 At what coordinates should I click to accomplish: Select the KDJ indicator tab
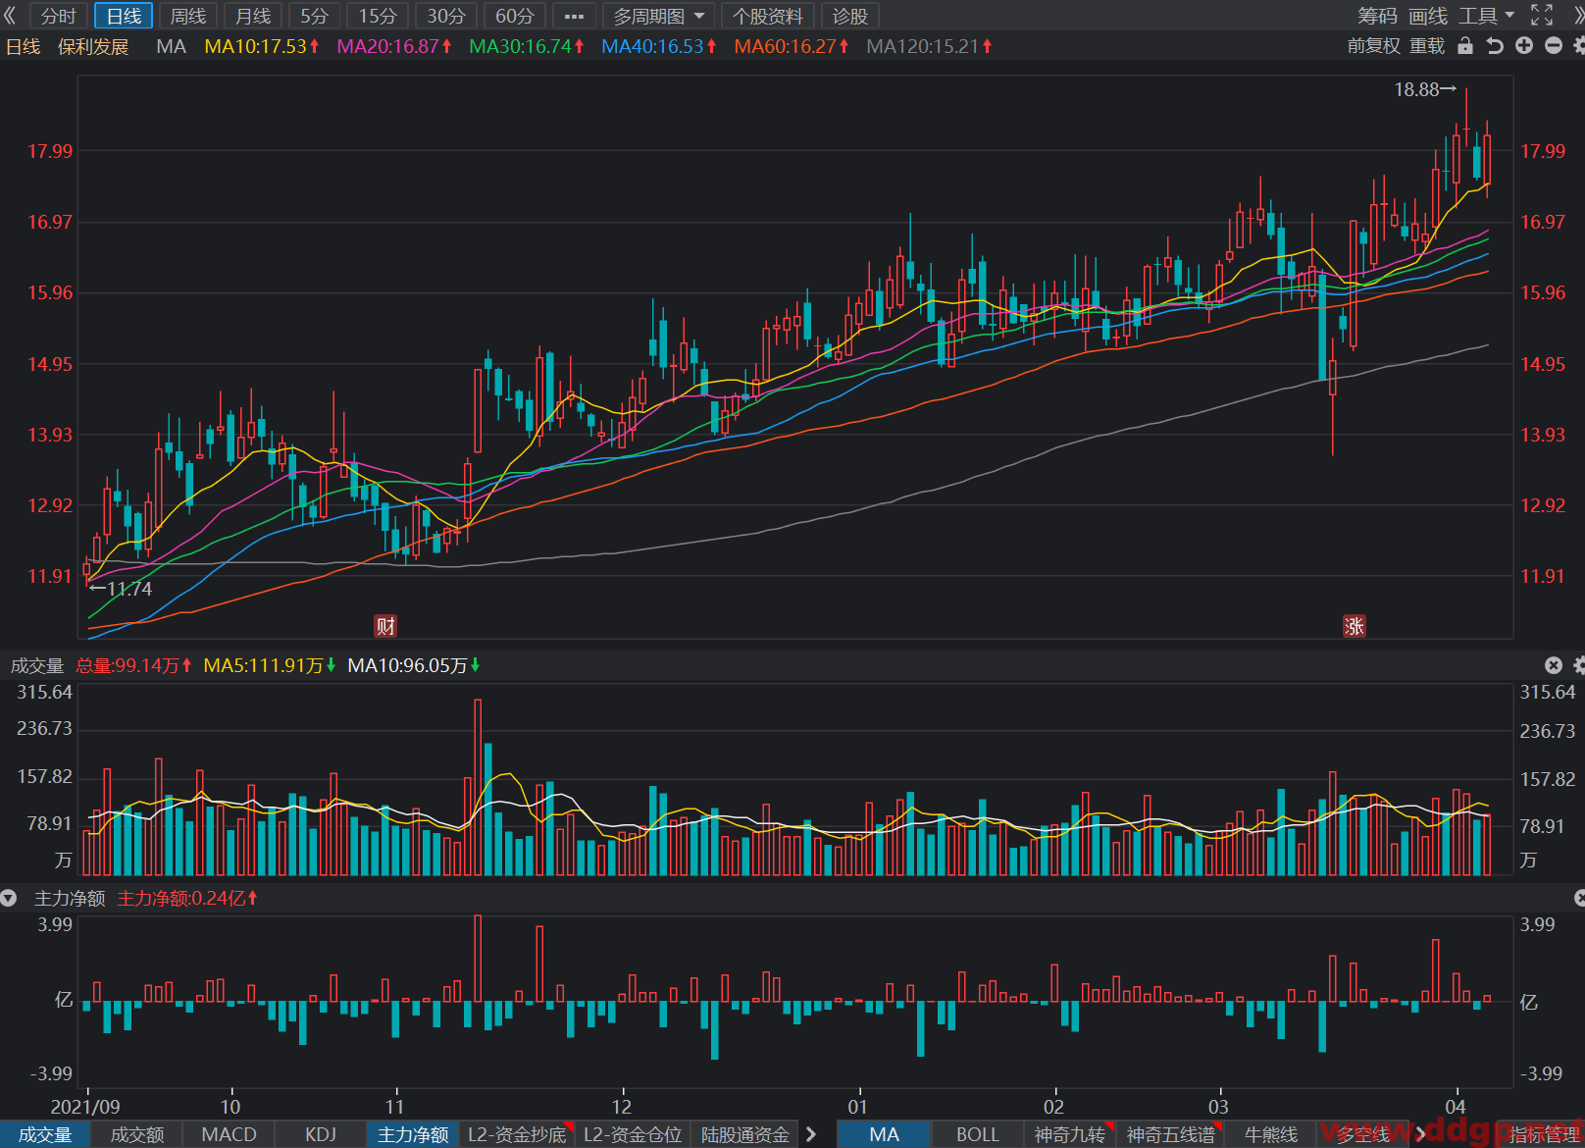click(321, 1134)
